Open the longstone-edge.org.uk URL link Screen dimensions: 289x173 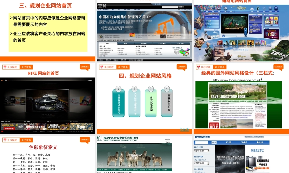pyautogui.click(x=237, y=80)
